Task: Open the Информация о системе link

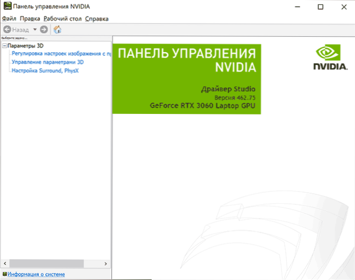Action: click(36, 274)
